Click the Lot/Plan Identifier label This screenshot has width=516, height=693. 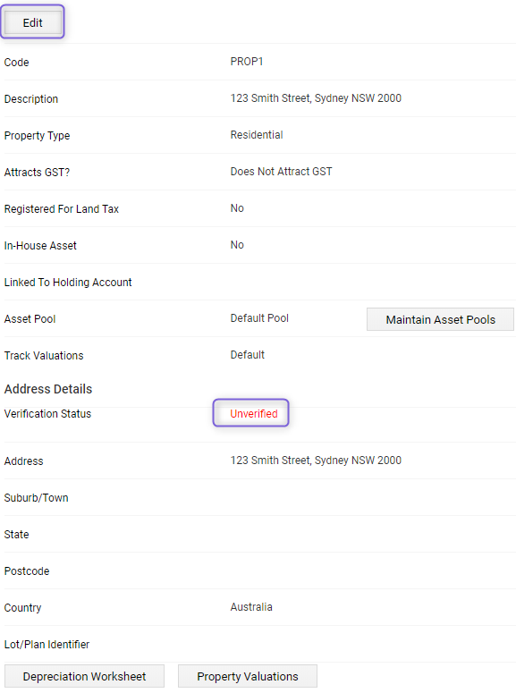pos(47,645)
